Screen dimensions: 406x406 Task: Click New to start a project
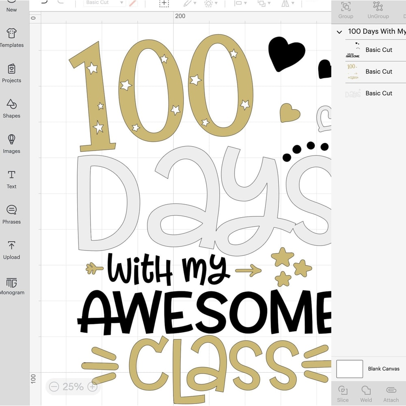[x=11, y=6]
